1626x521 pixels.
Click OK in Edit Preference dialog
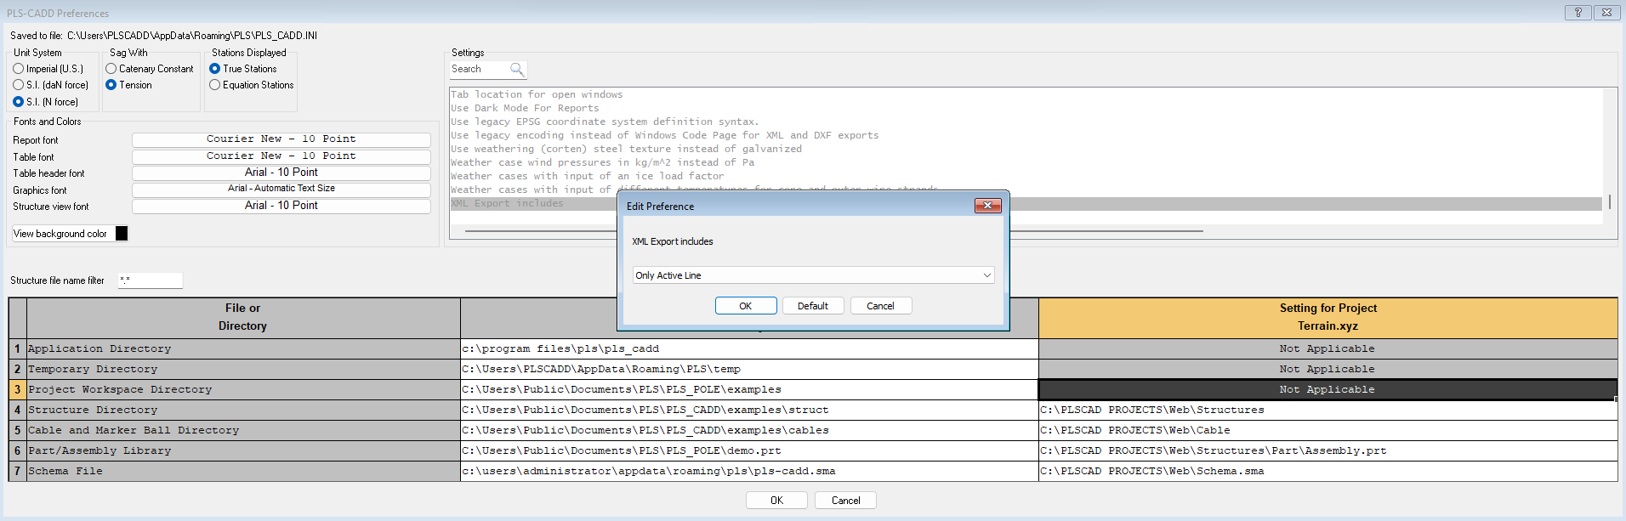[746, 306]
